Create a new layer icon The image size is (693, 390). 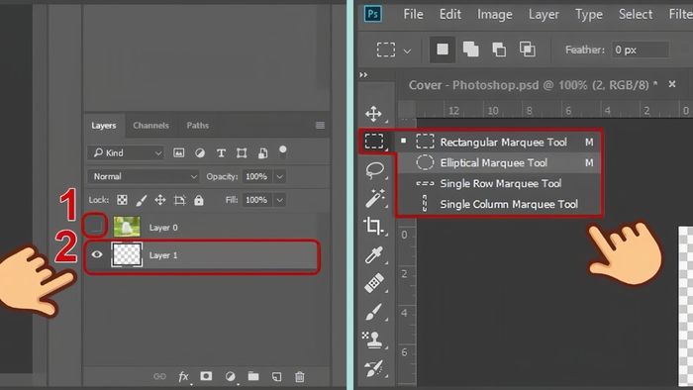click(x=276, y=376)
